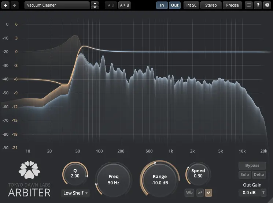The height and width of the screenshot is (203, 273).
Task: Click the redo forward arrow
Action: (15, 5)
